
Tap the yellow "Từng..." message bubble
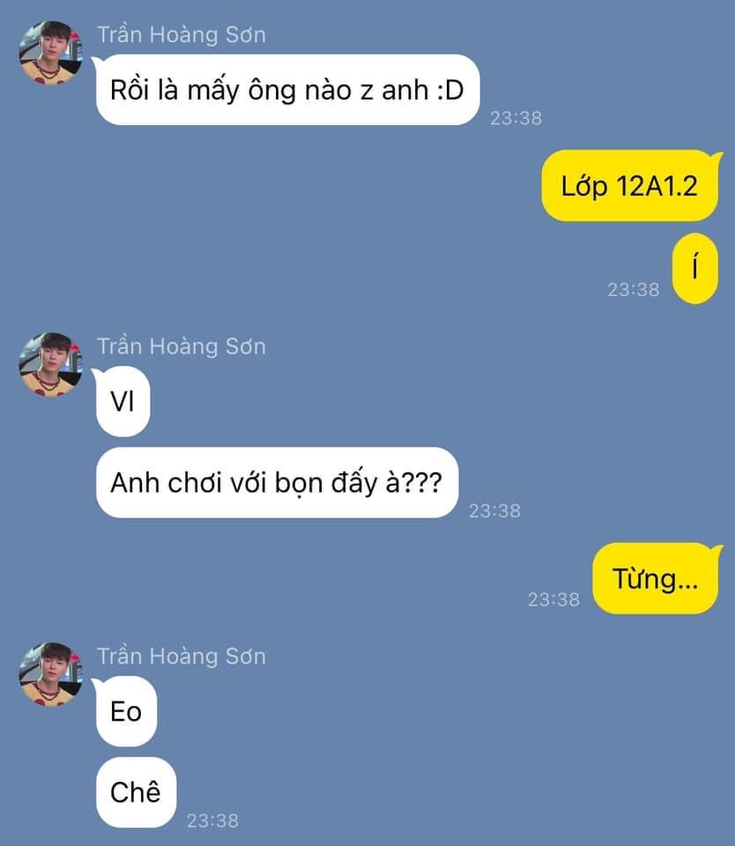click(x=655, y=578)
